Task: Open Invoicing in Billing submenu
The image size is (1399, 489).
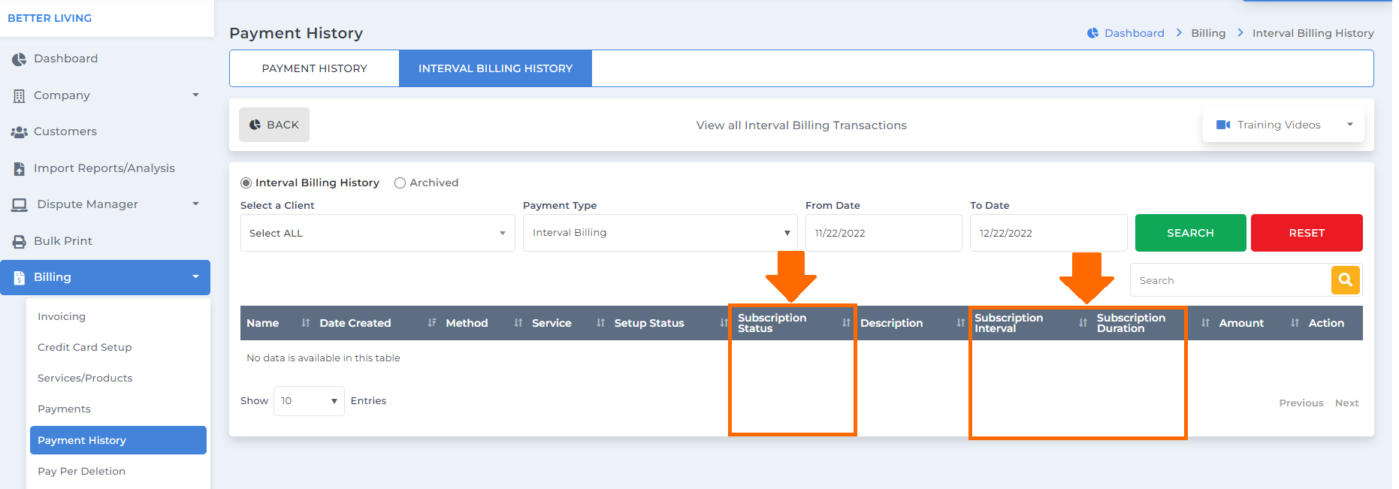Action: (x=62, y=317)
